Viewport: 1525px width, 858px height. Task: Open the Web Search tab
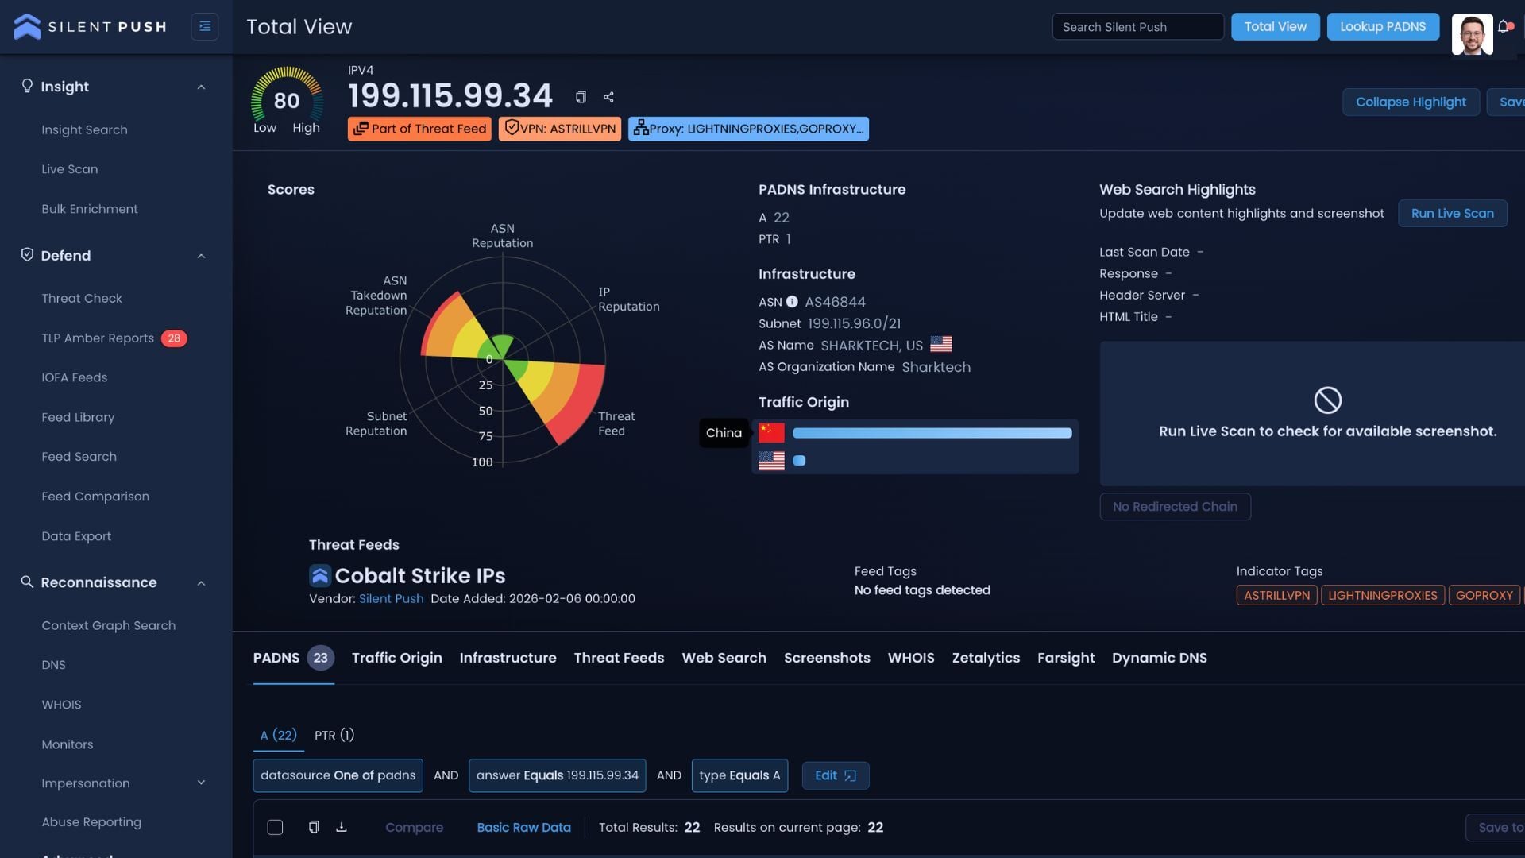pyautogui.click(x=724, y=658)
